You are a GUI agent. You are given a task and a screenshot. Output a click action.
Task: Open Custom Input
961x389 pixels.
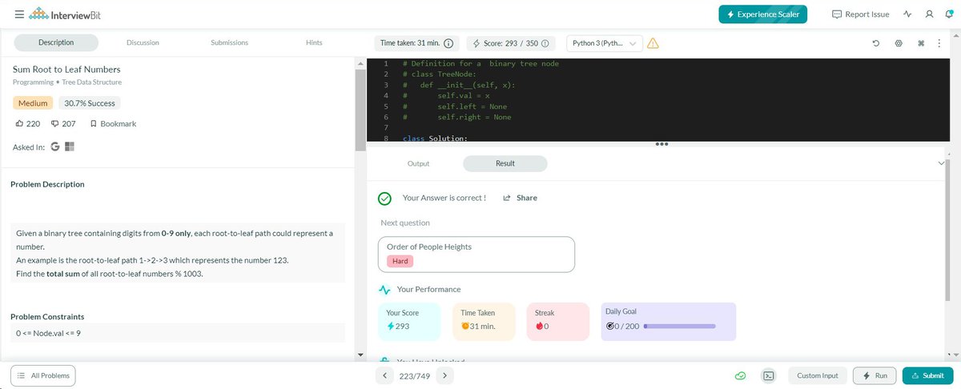[818, 375]
